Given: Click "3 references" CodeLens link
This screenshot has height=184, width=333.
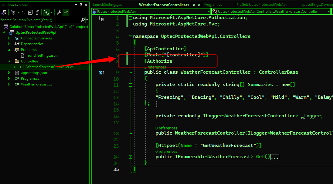Looking at the screenshot, I should coord(155,67).
